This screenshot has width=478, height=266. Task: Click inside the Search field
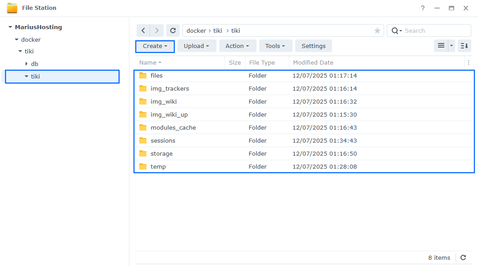[427, 30]
